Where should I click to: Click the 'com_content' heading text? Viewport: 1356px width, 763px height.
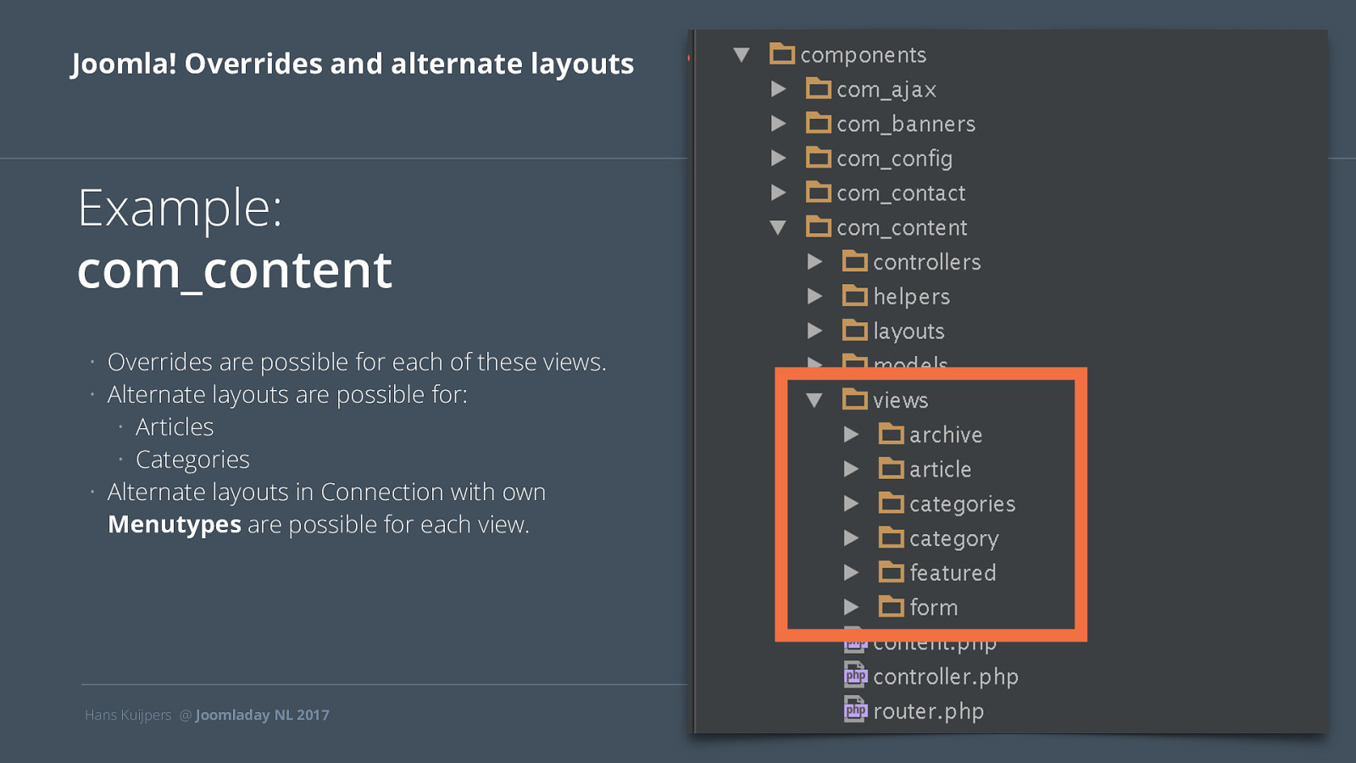235,271
